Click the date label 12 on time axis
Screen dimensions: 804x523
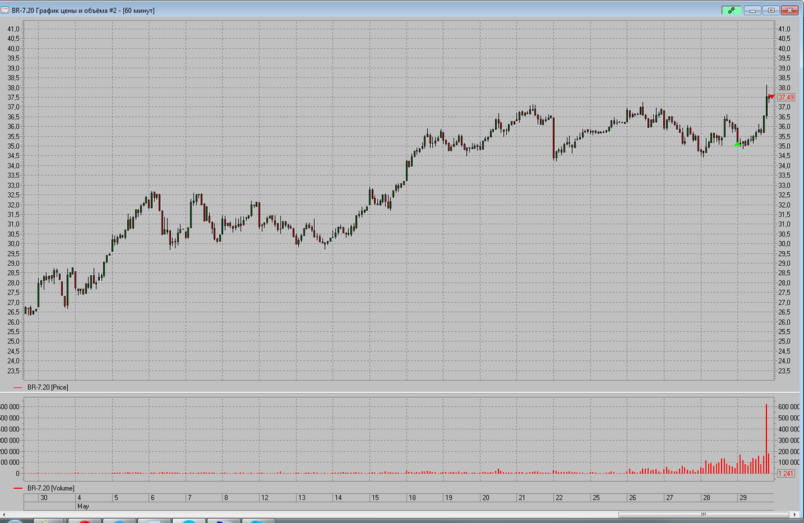point(264,498)
